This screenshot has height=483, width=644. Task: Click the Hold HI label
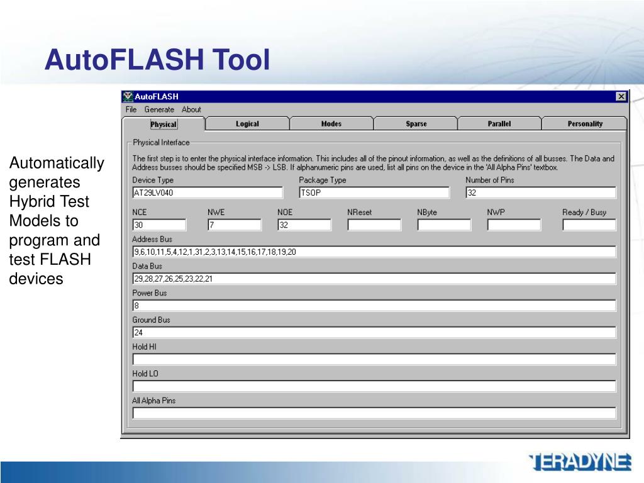click(144, 347)
